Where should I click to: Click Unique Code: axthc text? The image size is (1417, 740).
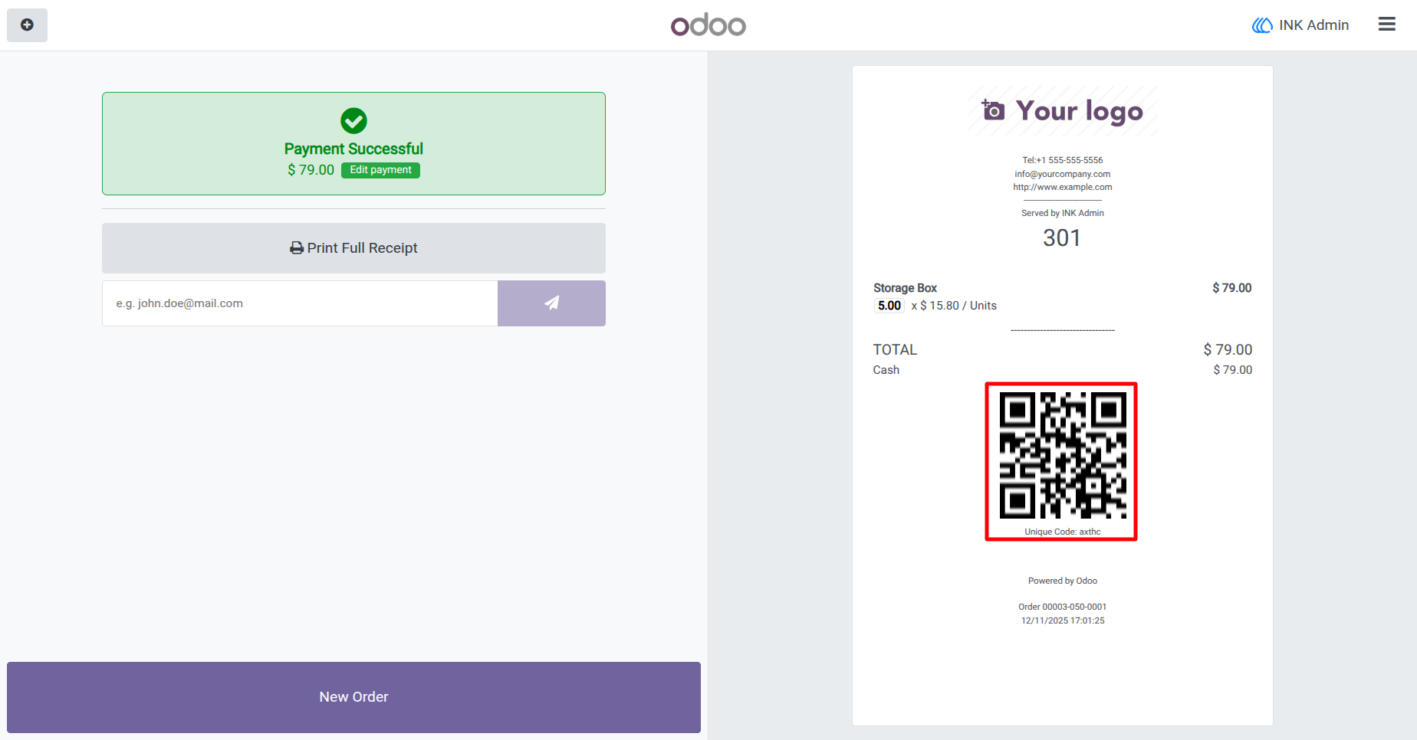coord(1062,532)
